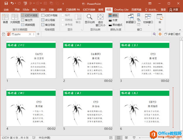Click reading view icon in status bar
The height and width of the screenshot is (140, 183).
(x=126, y=138)
